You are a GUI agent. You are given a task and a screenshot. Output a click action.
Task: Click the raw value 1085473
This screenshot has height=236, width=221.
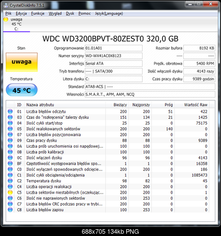pyautogui.click(x=200, y=175)
